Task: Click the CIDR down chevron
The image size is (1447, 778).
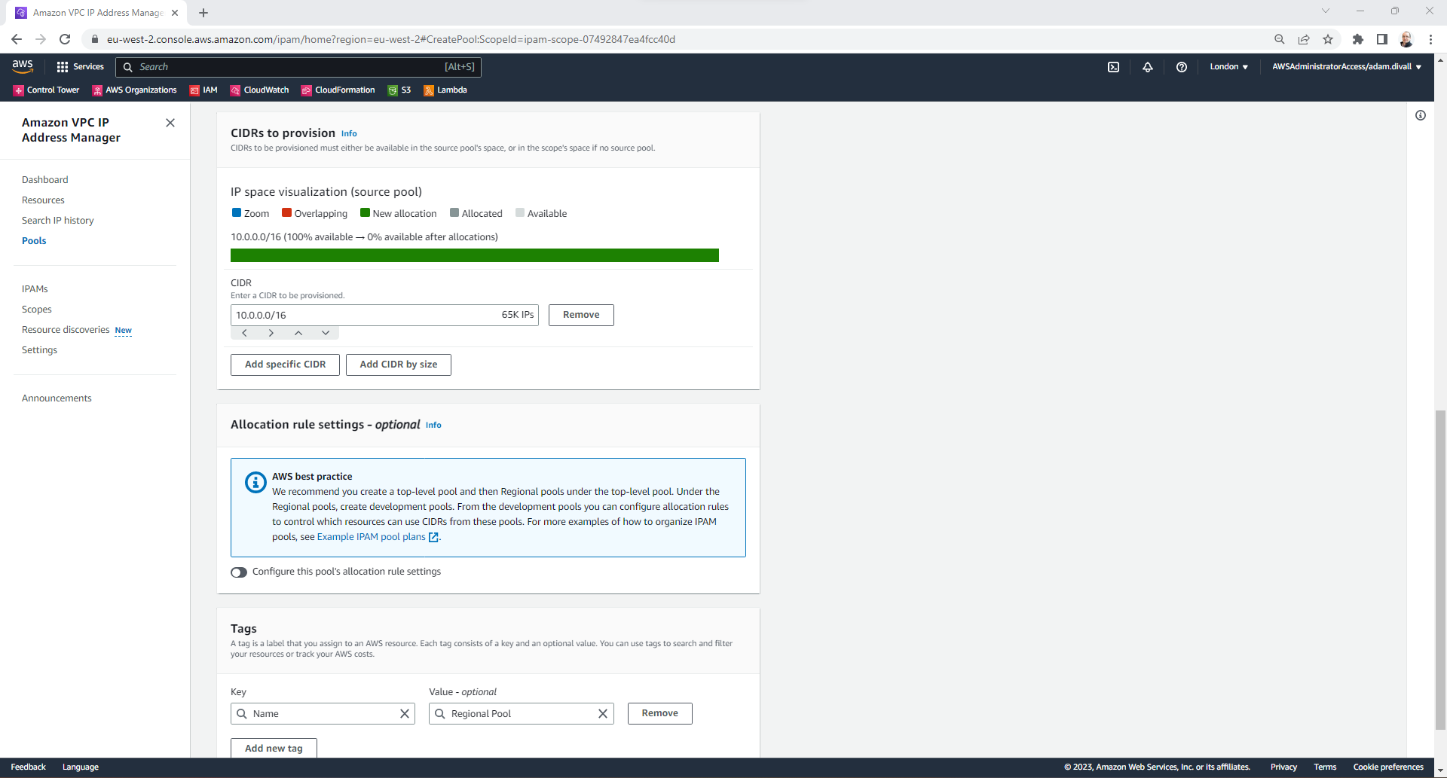Action: pyautogui.click(x=326, y=333)
